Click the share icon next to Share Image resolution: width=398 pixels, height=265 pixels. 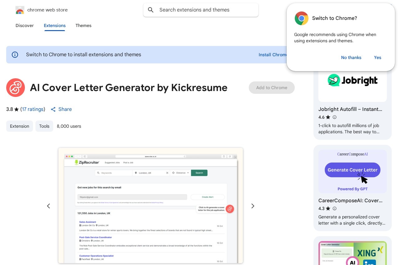53,109
